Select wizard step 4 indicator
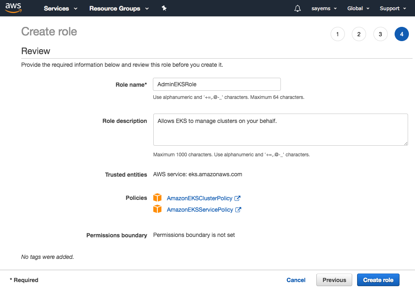 tap(402, 34)
